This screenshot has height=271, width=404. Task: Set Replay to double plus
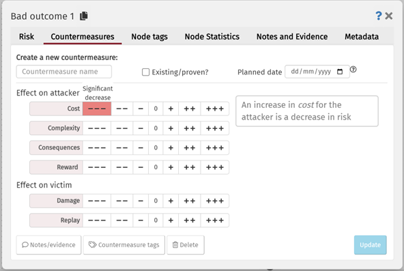click(x=190, y=220)
